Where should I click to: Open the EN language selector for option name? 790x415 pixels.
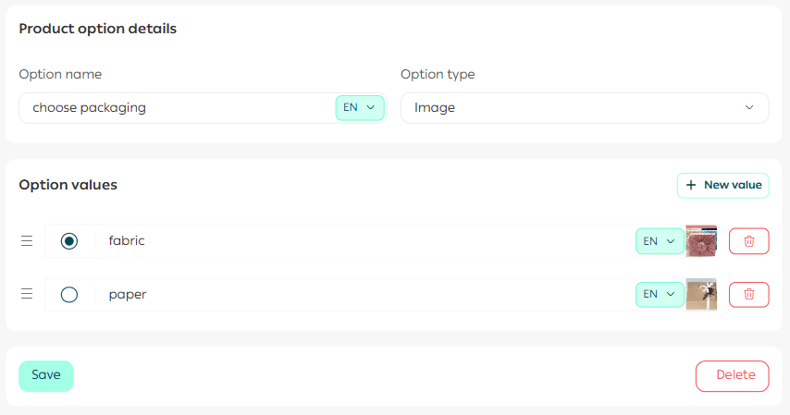coord(359,108)
